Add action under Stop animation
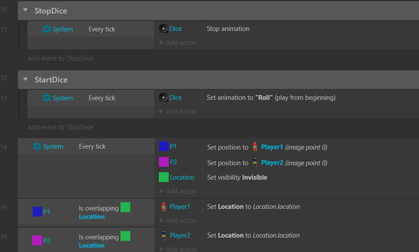The image size is (419, 252). click(x=177, y=43)
